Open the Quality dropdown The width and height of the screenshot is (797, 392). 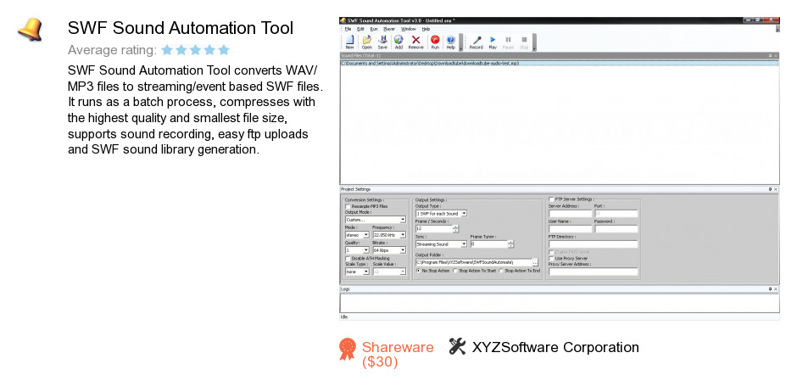357,250
